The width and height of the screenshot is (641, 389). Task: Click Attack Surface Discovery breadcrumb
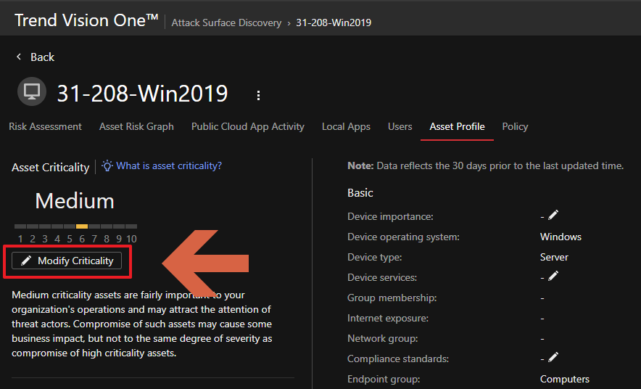(x=226, y=22)
